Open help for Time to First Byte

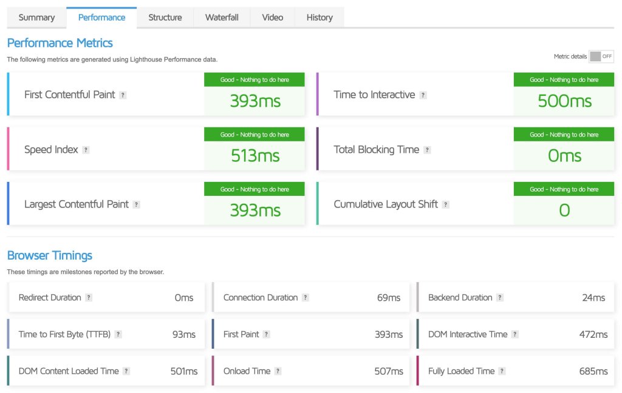118,334
